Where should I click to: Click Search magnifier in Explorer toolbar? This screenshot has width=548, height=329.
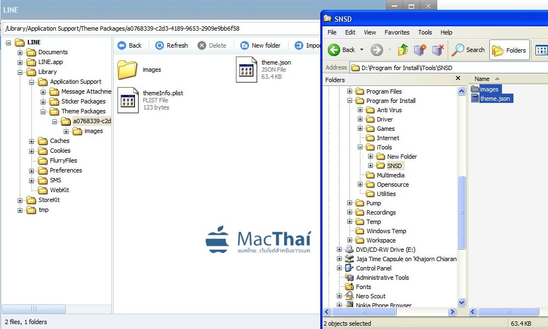[468, 50]
